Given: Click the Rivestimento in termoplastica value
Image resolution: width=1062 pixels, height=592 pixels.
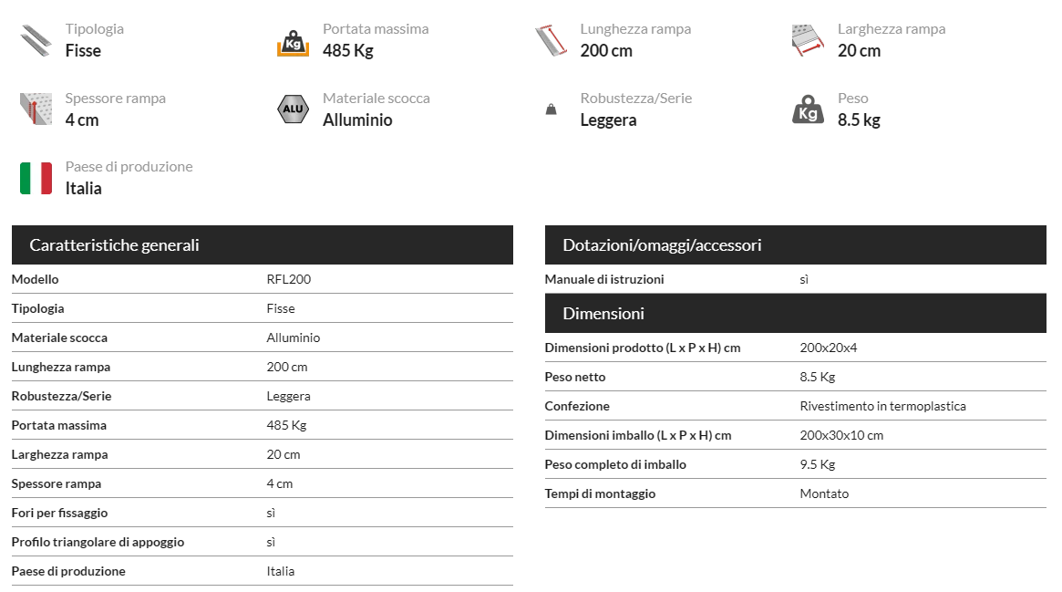Looking at the screenshot, I should point(882,406).
